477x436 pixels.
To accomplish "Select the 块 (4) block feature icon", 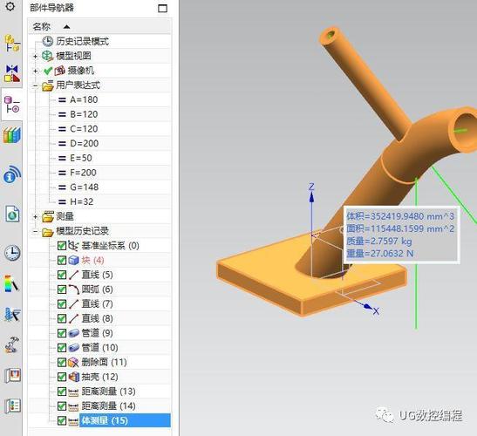I will click(x=74, y=261).
